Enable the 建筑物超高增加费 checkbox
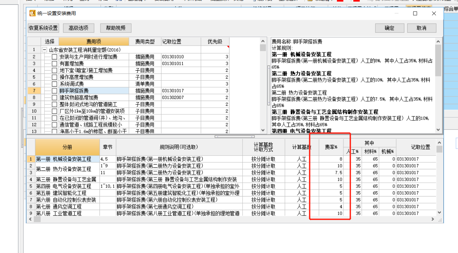This screenshot has height=253, width=458. pyautogui.click(x=54, y=97)
